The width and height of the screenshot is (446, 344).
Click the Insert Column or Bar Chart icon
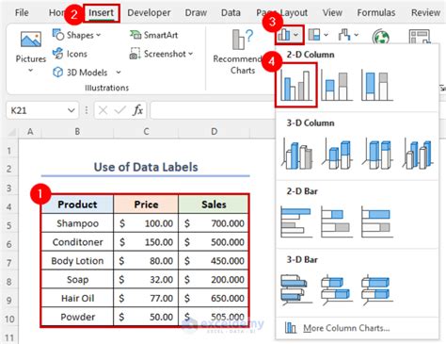[x=284, y=35]
